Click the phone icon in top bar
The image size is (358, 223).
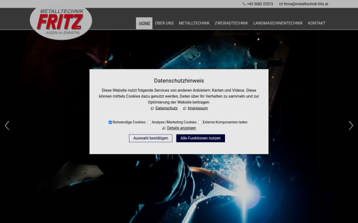pos(244,4)
